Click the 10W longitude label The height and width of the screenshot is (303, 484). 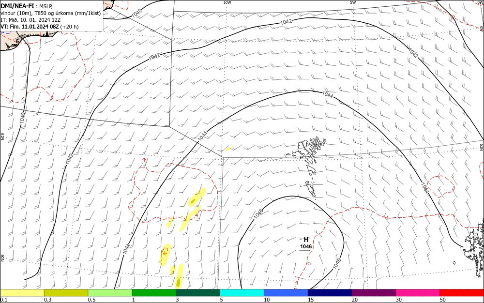pyautogui.click(x=227, y=2)
